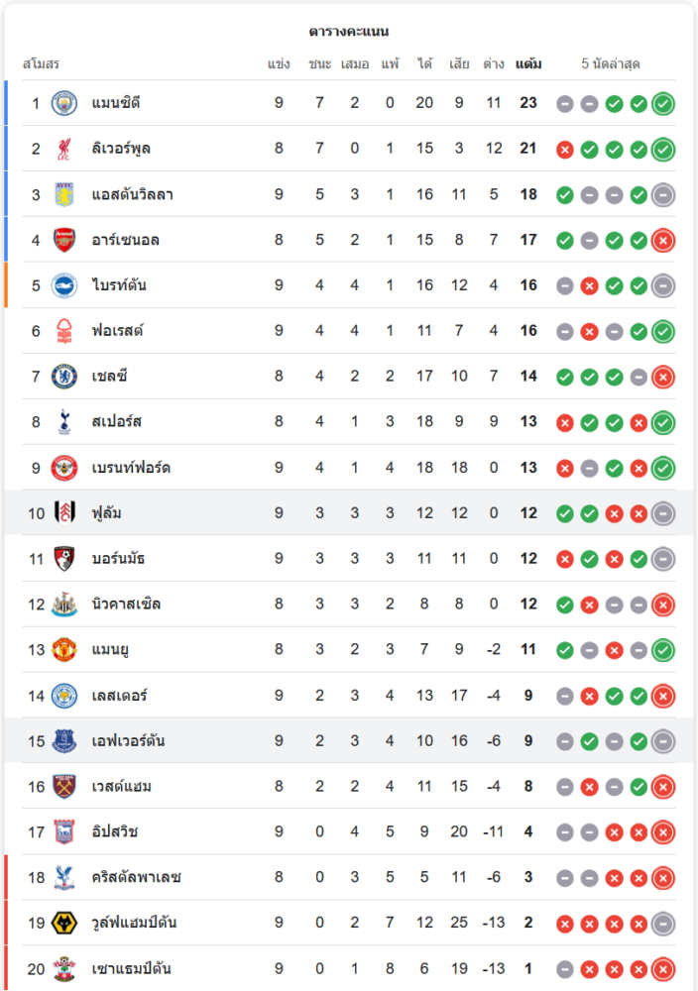Click the Chelsea club crest

(64, 377)
